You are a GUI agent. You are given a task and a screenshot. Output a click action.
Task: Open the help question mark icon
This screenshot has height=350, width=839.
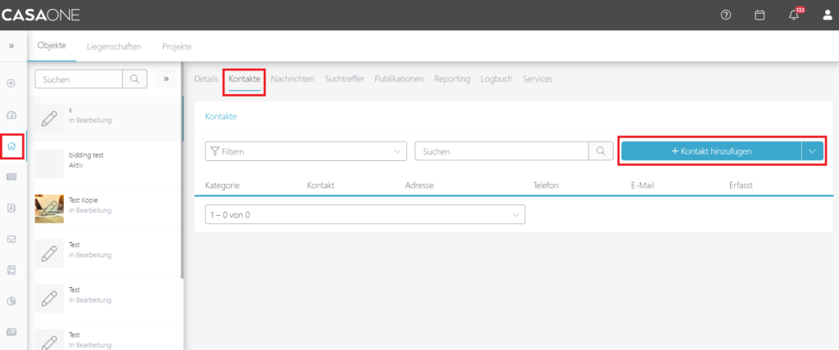coord(725,15)
